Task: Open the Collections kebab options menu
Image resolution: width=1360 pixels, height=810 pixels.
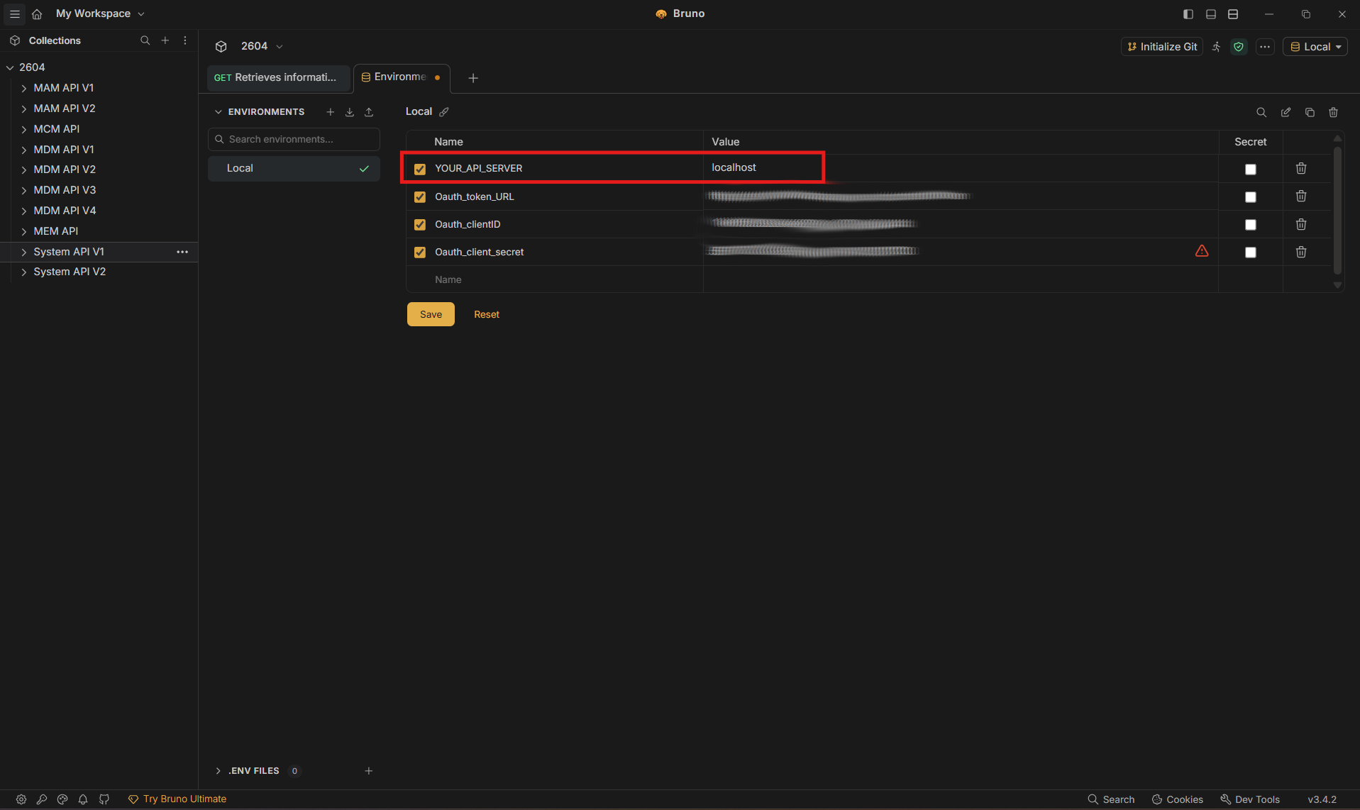Action: tap(185, 40)
